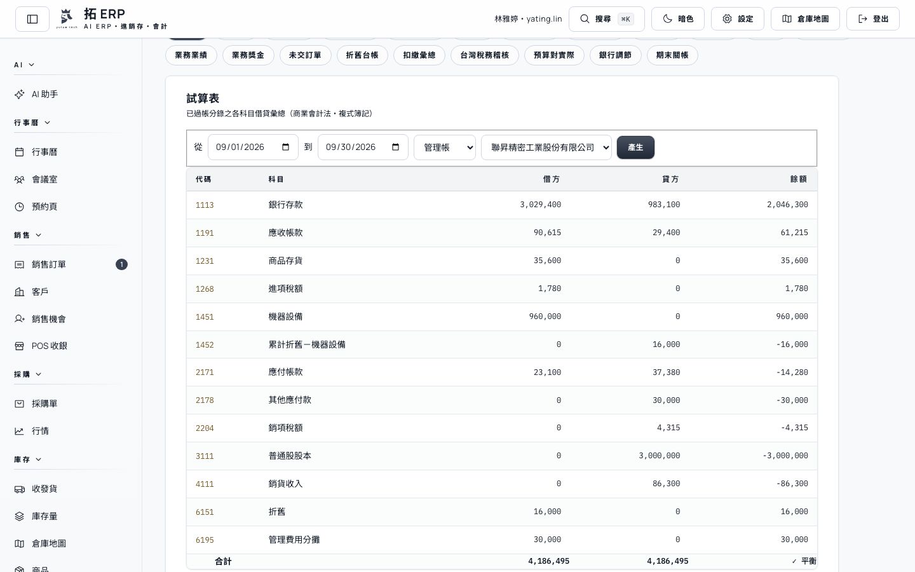Open the 搜尋 search button
Viewport: 915px width, 572px height.
(607, 19)
